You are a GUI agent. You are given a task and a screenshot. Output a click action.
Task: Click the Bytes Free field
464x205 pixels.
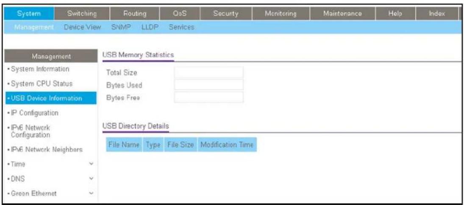(x=208, y=97)
